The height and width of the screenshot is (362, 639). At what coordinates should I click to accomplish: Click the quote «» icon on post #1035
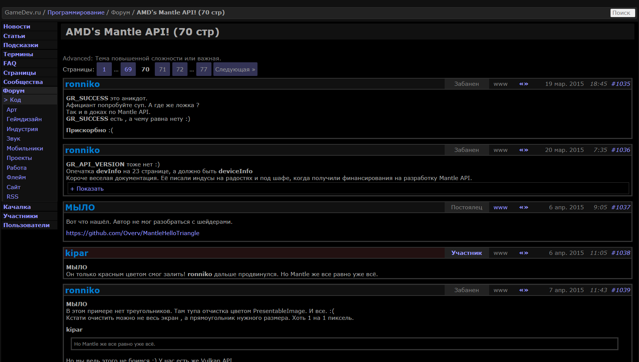coord(523,84)
